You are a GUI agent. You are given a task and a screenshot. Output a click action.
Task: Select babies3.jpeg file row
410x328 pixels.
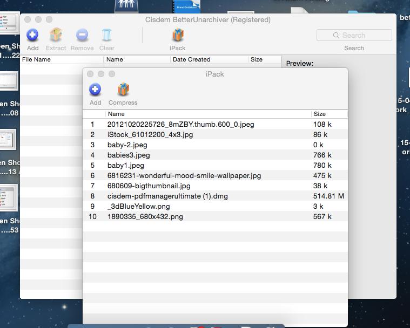pos(215,155)
